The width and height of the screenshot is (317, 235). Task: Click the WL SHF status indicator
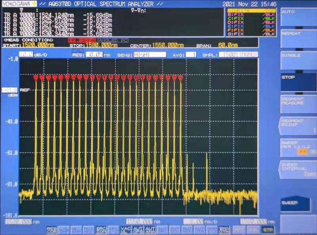(76, 230)
